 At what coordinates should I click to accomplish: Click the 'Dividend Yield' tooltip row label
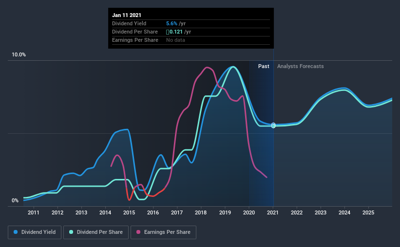[129, 23]
